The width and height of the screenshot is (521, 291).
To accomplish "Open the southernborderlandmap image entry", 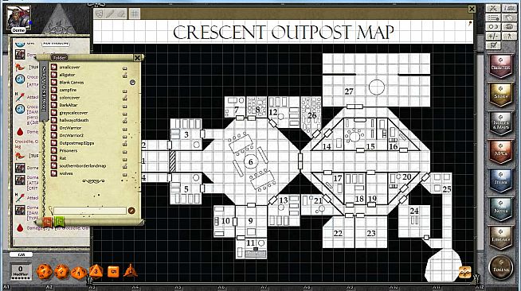I will [x=82, y=166].
